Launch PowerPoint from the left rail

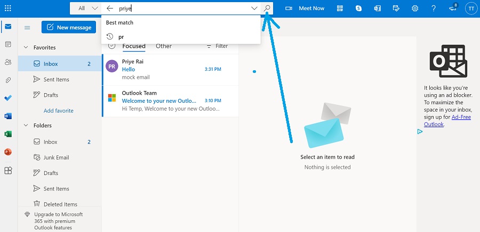pos(8,152)
